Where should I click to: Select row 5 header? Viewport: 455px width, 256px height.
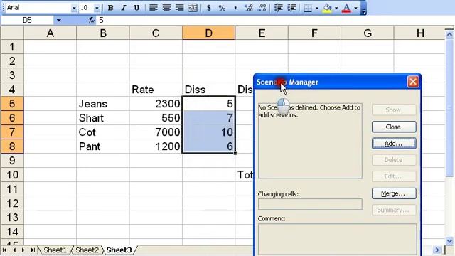12,104
